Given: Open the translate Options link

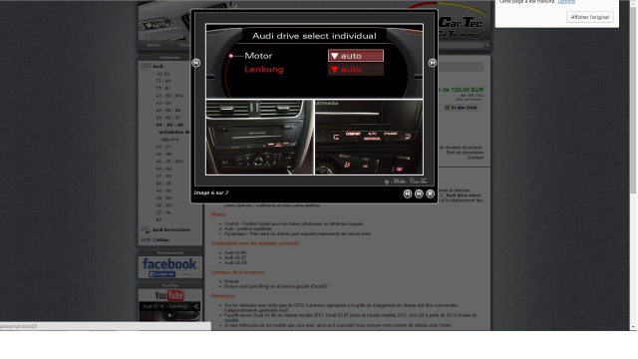Looking at the screenshot, I should click(566, 2).
